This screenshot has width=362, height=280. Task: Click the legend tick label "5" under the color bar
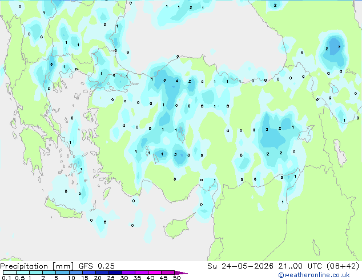tap(56, 278)
